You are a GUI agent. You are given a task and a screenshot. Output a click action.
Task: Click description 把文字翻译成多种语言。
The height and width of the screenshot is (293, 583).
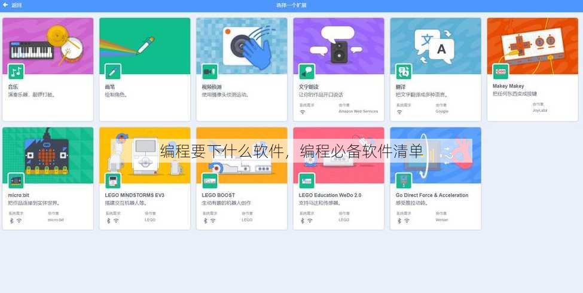pyautogui.click(x=422, y=95)
